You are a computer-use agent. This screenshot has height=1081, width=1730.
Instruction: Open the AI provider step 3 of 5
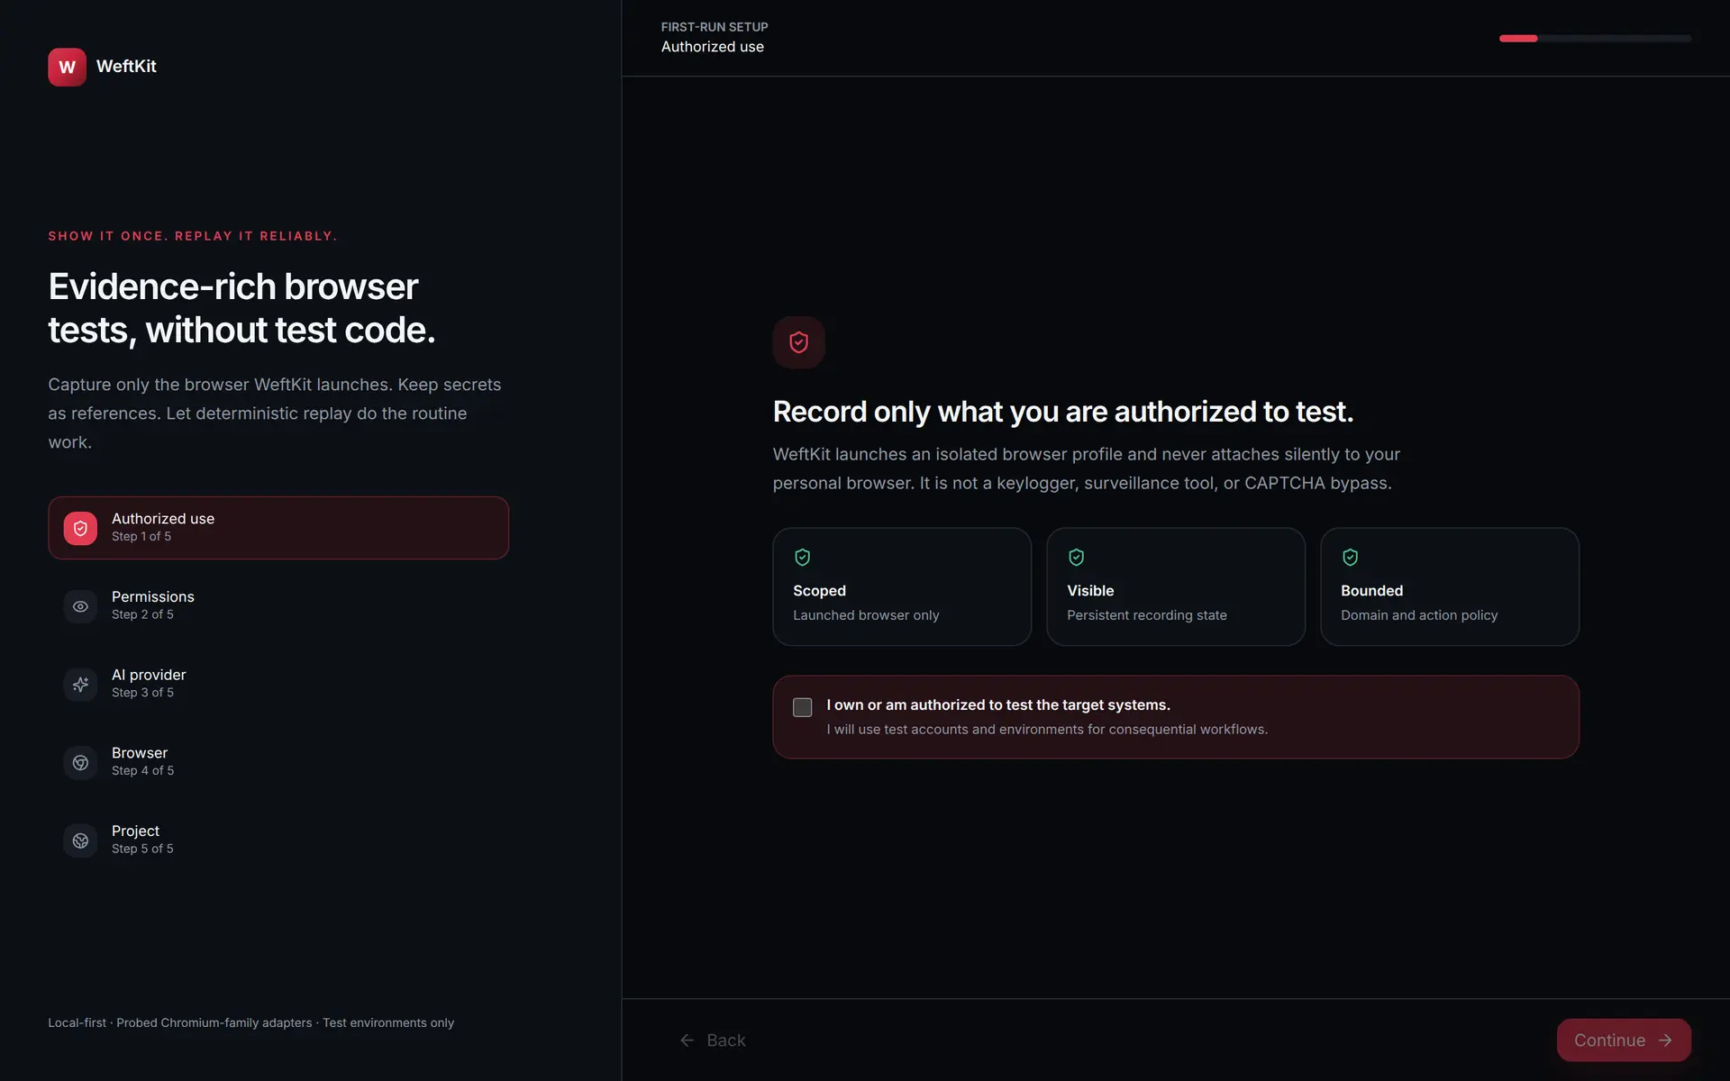click(x=278, y=684)
